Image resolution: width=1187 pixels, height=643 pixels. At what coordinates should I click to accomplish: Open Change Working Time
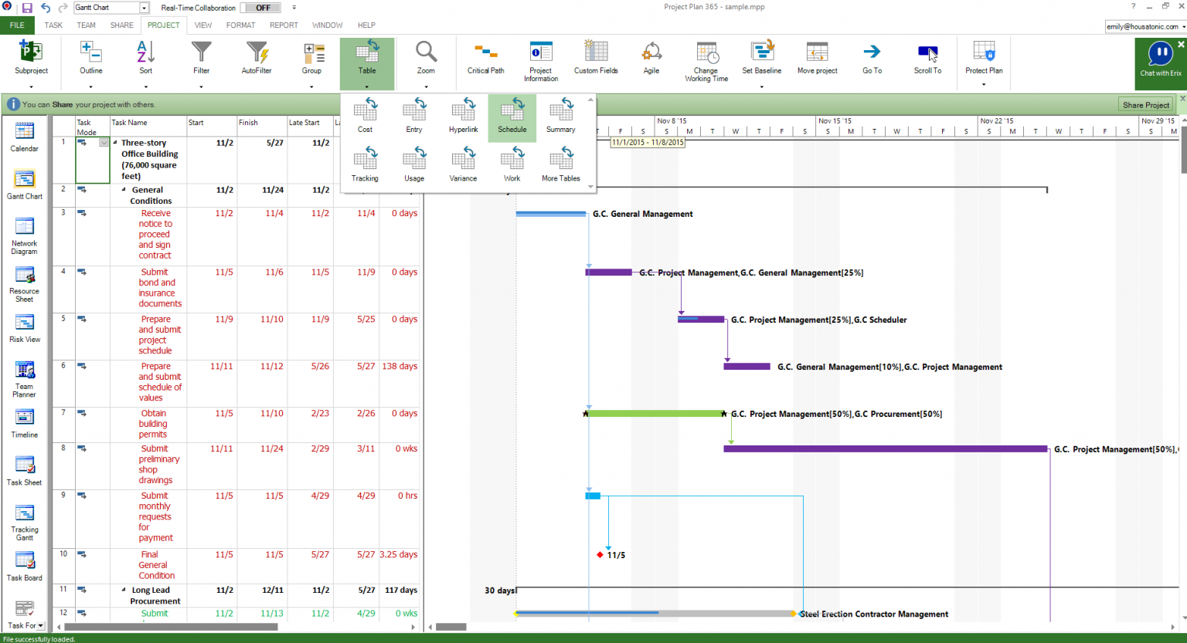[706, 58]
